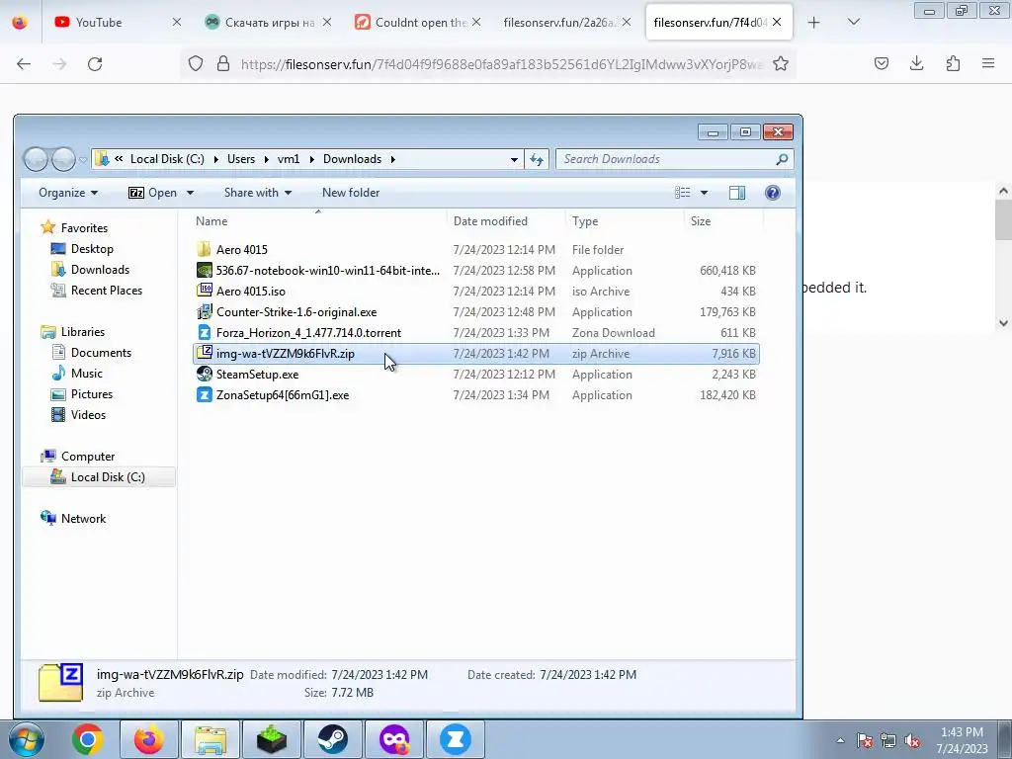Screen dimensions: 1012x759
Task: Open the list all tabs chevron
Action: (853, 23)
